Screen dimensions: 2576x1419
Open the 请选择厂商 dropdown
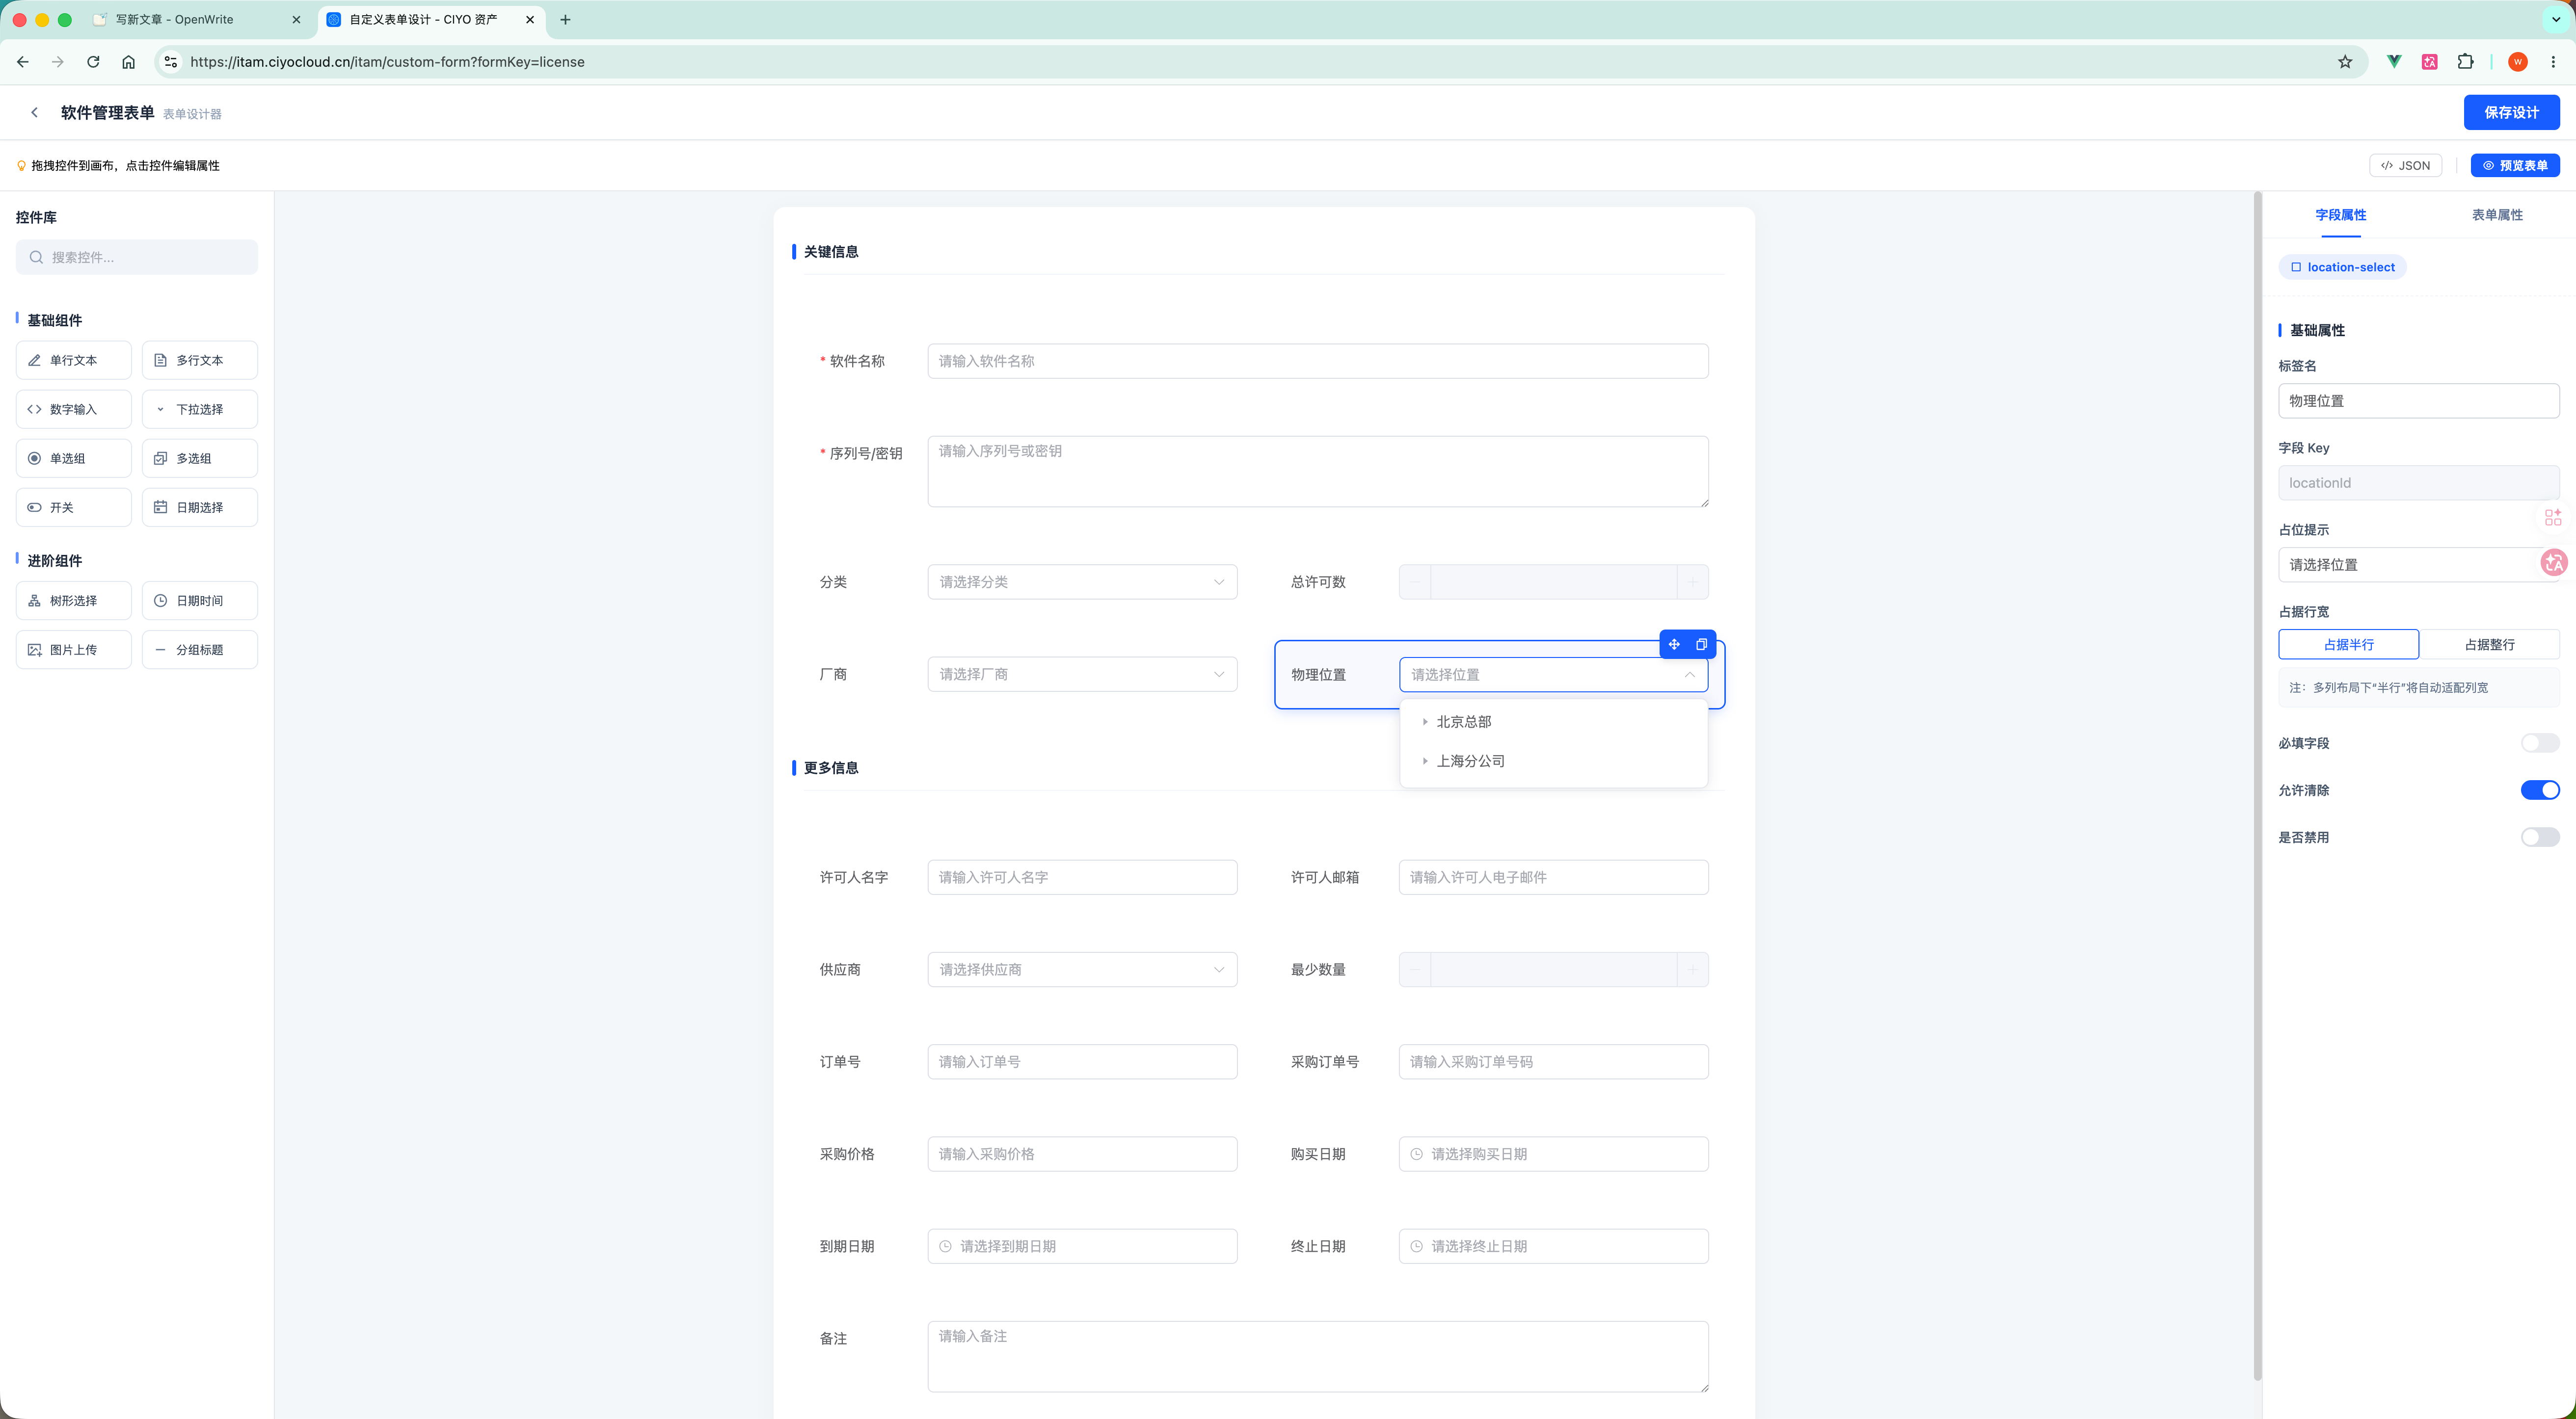[x=1082, y=675]
